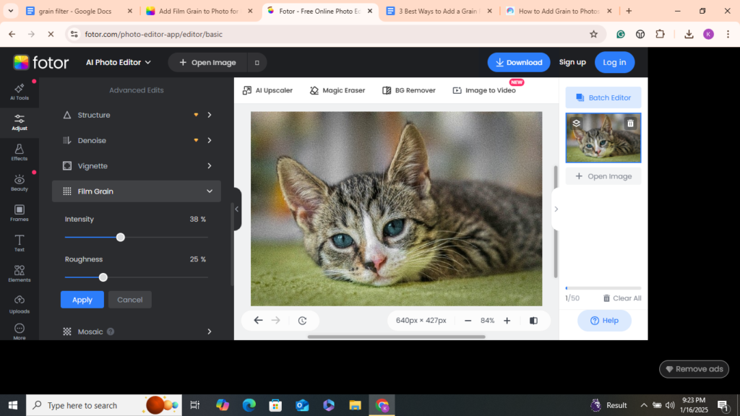Delete the cat image thumbnail
This screenshot has width=740, height=416.
[x=630, y=123]
